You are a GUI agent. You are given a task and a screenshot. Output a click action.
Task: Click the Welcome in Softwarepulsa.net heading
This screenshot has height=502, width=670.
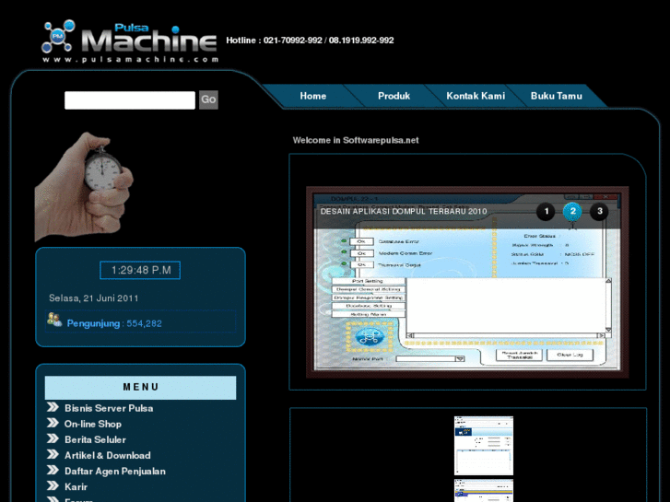(x=356, y=140)
